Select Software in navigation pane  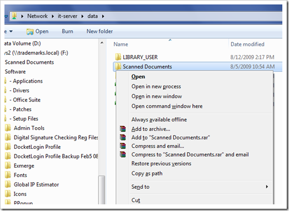[15, 72]
